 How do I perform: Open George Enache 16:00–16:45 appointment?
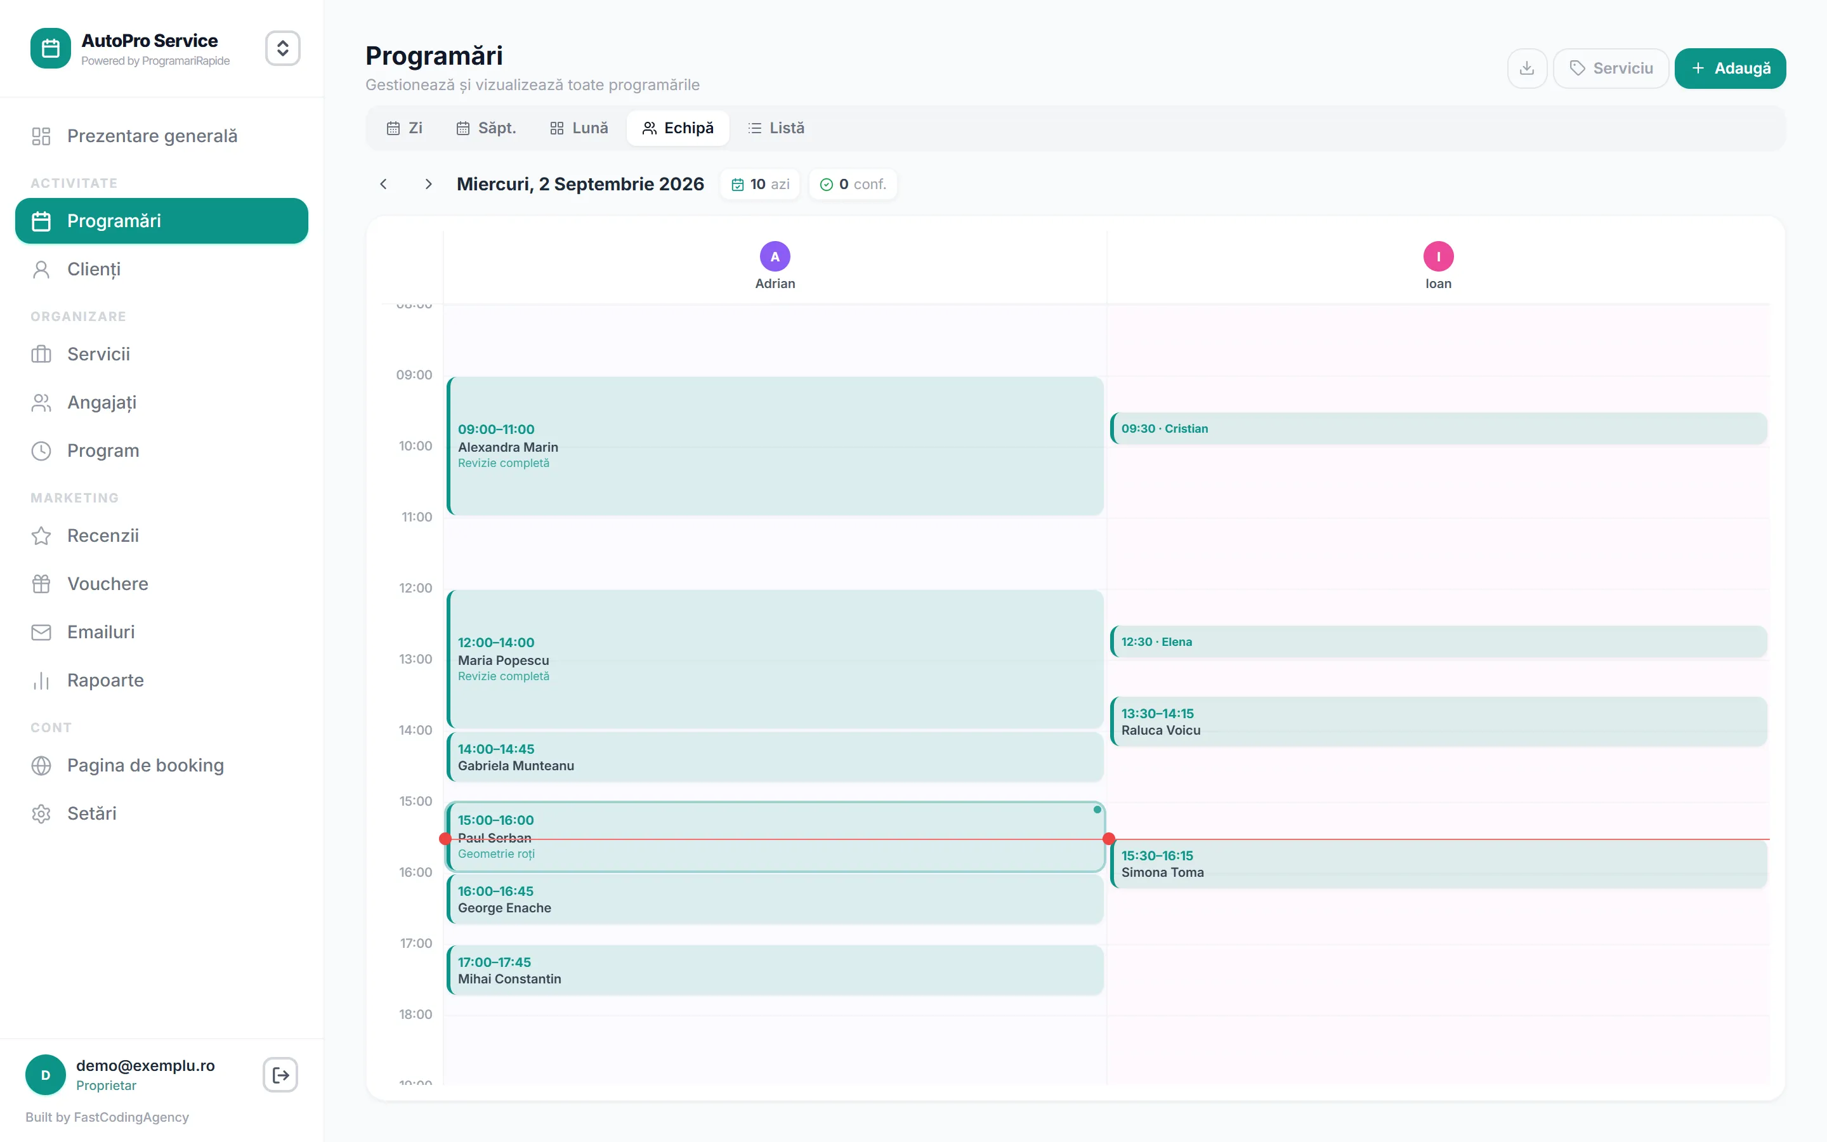775,899
